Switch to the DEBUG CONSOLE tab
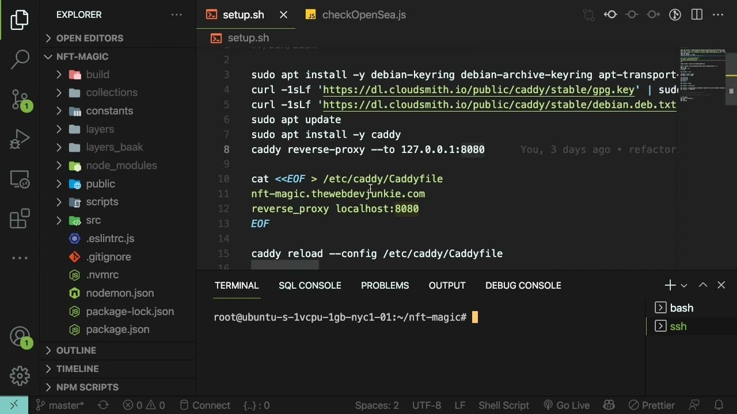Image resolution: width=737 pixels, height=414 pixels. tap(523, 286)
